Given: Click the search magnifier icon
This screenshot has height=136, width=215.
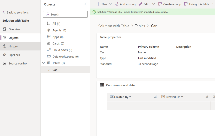Looking at the screenshot, I should click(x=47, y=14).
